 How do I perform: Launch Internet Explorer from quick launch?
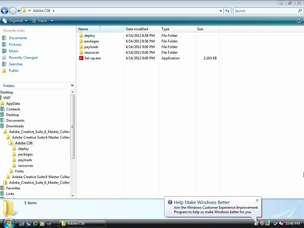coord(35,224)
